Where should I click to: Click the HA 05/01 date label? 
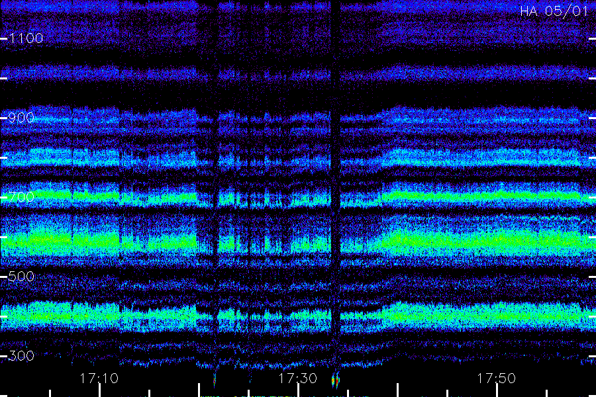tap(554, 11)
